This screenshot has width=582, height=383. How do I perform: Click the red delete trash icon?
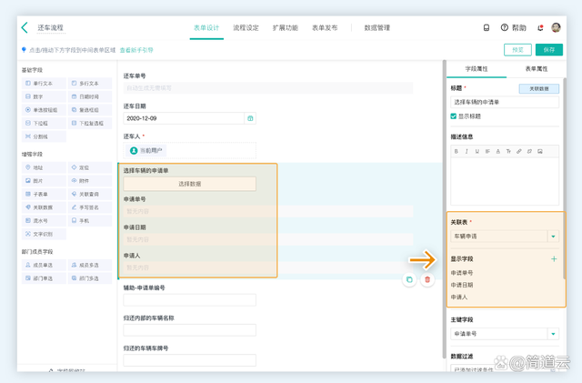coord(427,279)
